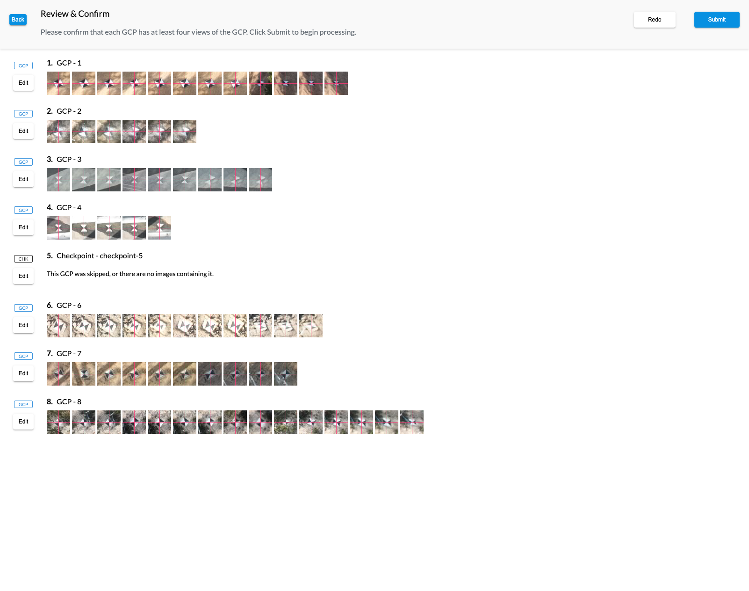749x591 pixels.
Task: Open first GCP - 3 thumbnail
Action: [58, 180]
